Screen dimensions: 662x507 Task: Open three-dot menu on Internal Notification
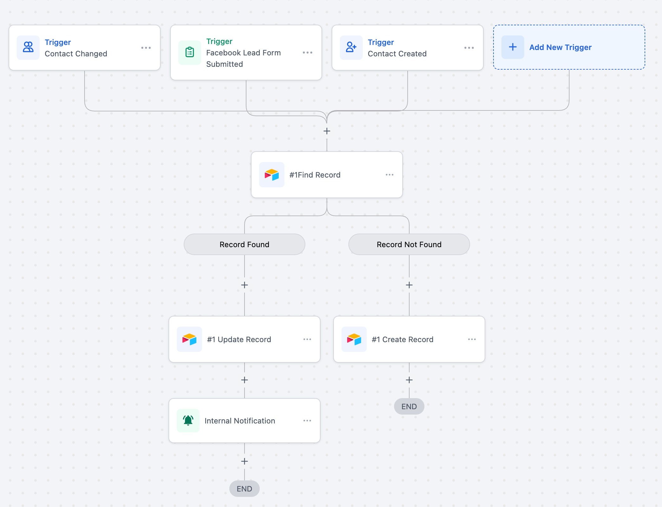click(307, 421)
